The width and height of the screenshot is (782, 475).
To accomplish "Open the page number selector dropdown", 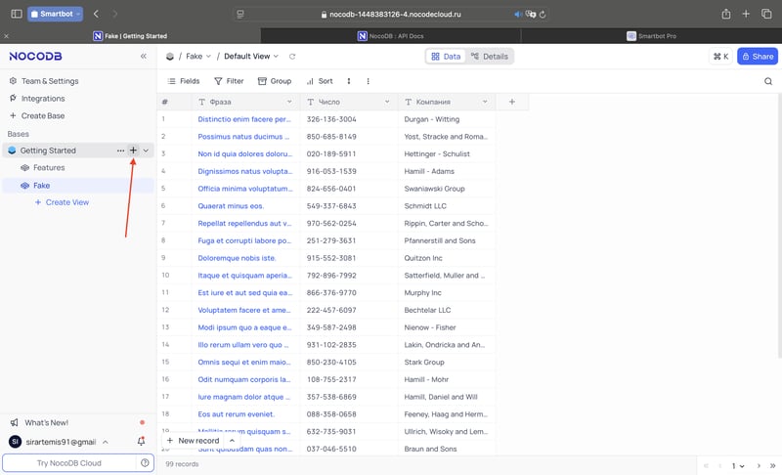I will click(x=738, y=466).
